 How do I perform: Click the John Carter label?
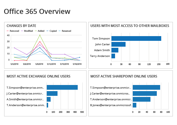pos(102,44)
